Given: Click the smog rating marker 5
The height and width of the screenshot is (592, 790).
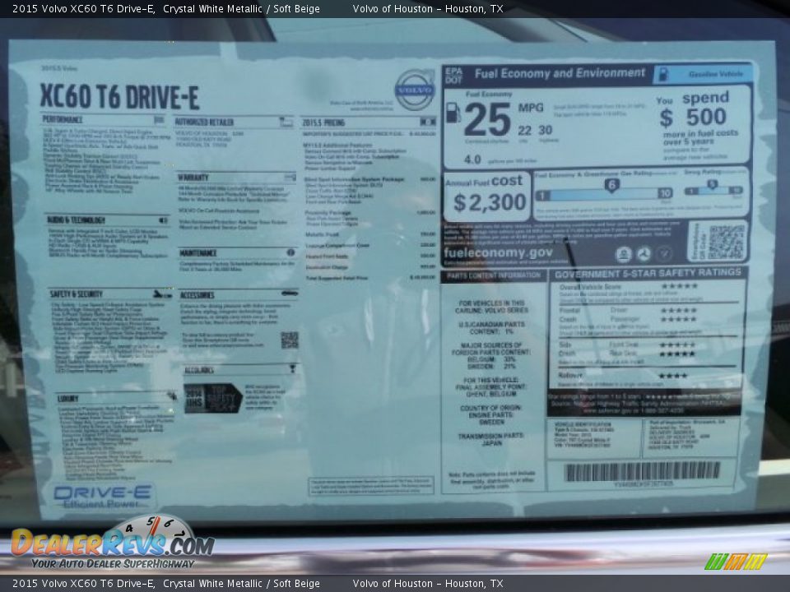Looking at the screenshot, I should click(712, 185).
